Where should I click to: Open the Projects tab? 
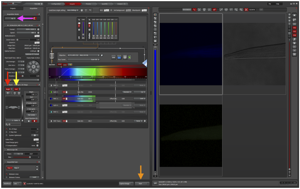point(13,9)
